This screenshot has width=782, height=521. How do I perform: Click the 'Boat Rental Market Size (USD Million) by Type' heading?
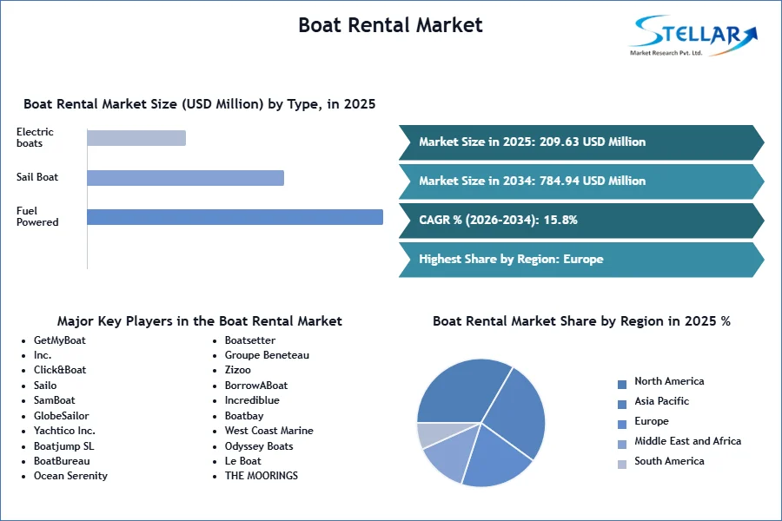[x=200, y=104]
